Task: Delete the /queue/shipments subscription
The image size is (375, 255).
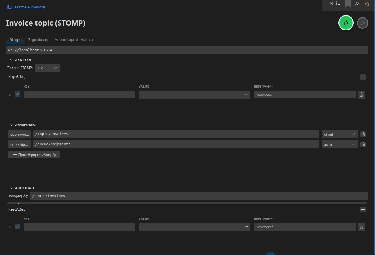Action: pyautogui.click(x=363, y=144)
